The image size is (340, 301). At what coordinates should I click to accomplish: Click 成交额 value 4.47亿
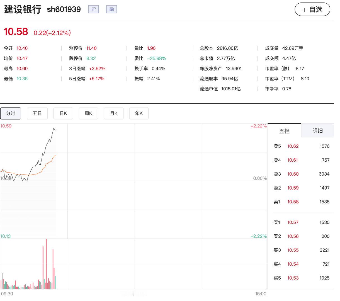(289, 58)
